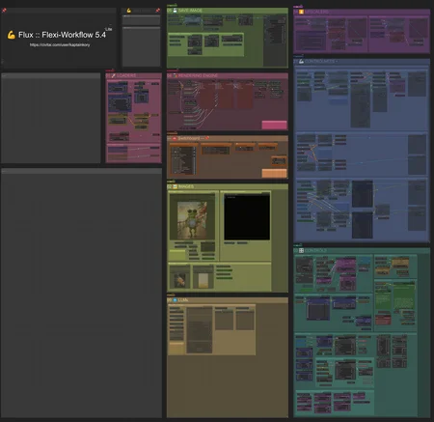This screenshot has height=422, width=434.
Task: Click the Rendering Engine group icon
Action: 176,75
